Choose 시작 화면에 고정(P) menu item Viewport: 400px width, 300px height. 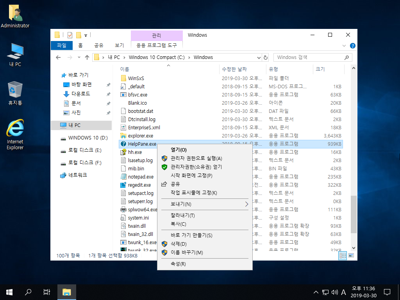(x=205, y=175)
